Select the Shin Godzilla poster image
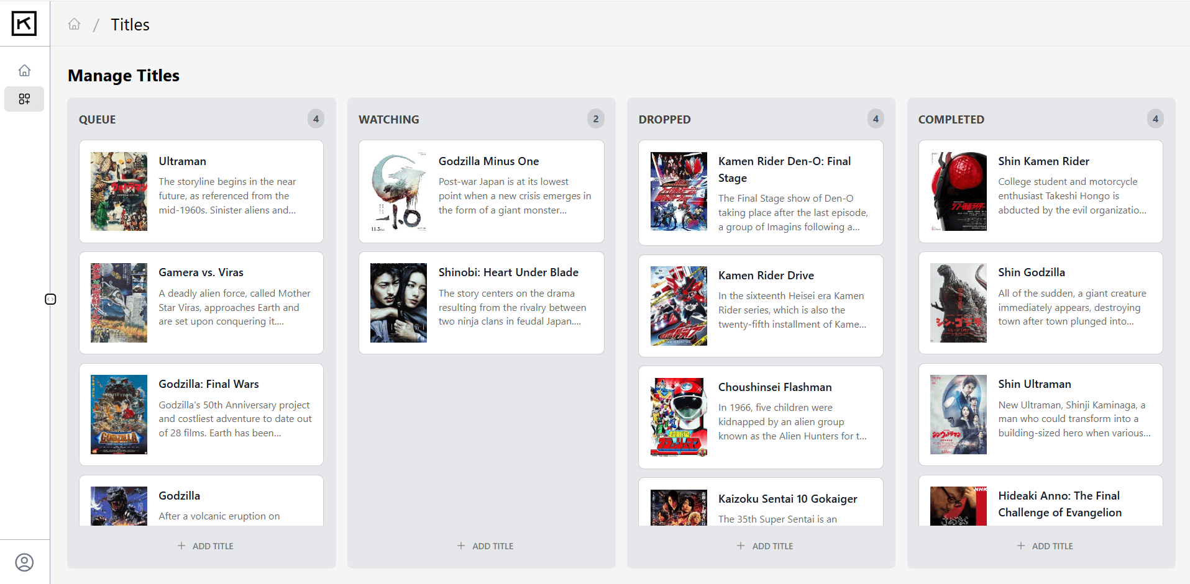 tap(958, 303)
